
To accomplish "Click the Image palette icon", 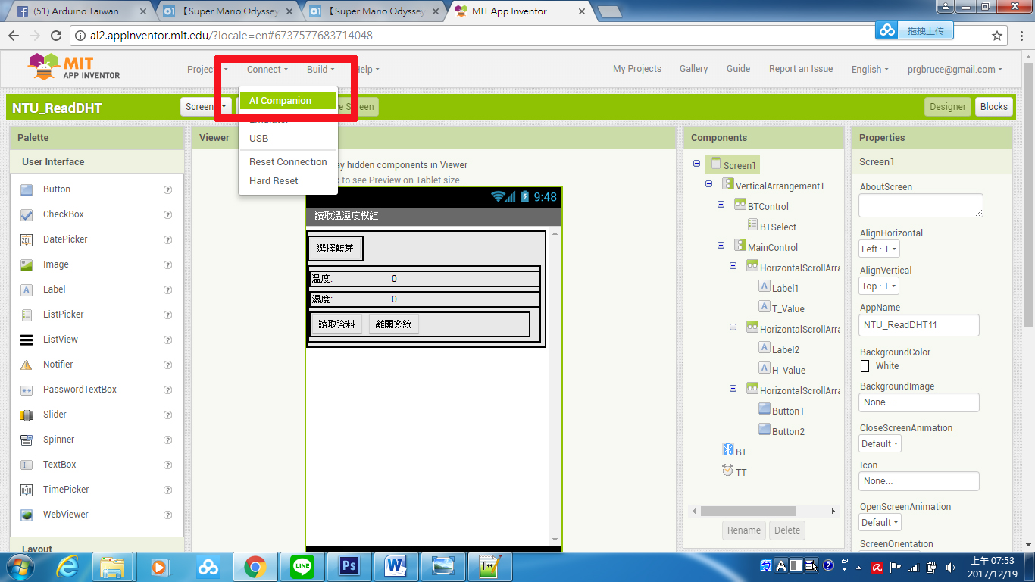I will (27, 264).
